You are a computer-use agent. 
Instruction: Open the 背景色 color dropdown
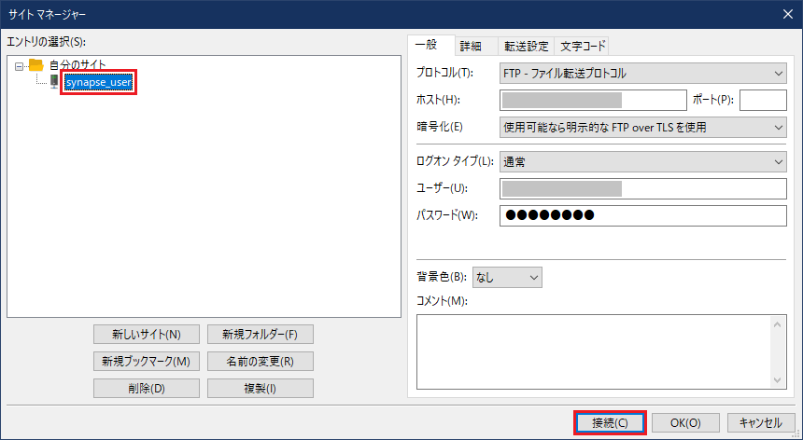tap(507, 277)
